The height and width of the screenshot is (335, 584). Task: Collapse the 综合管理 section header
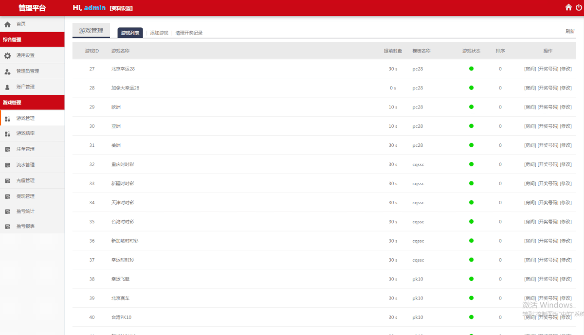click(32, 39)
